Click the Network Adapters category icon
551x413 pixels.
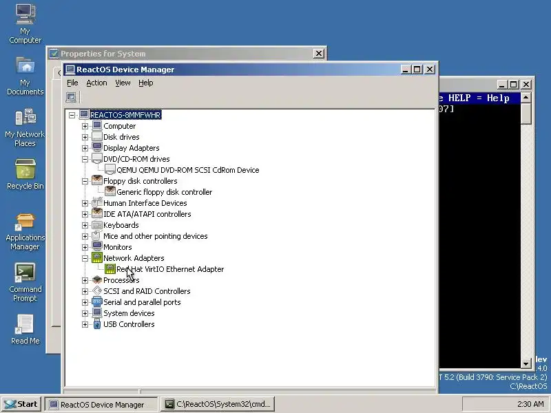(x=97, y=258)
